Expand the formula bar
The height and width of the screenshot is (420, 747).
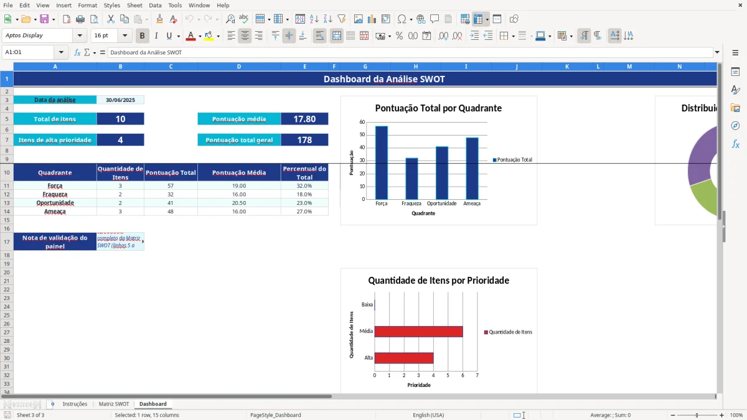tap(717, 53)
